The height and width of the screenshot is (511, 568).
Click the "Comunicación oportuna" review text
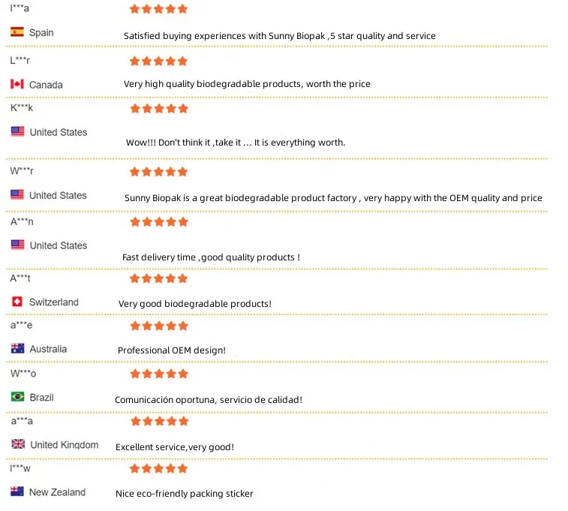[x=209, y=400]
